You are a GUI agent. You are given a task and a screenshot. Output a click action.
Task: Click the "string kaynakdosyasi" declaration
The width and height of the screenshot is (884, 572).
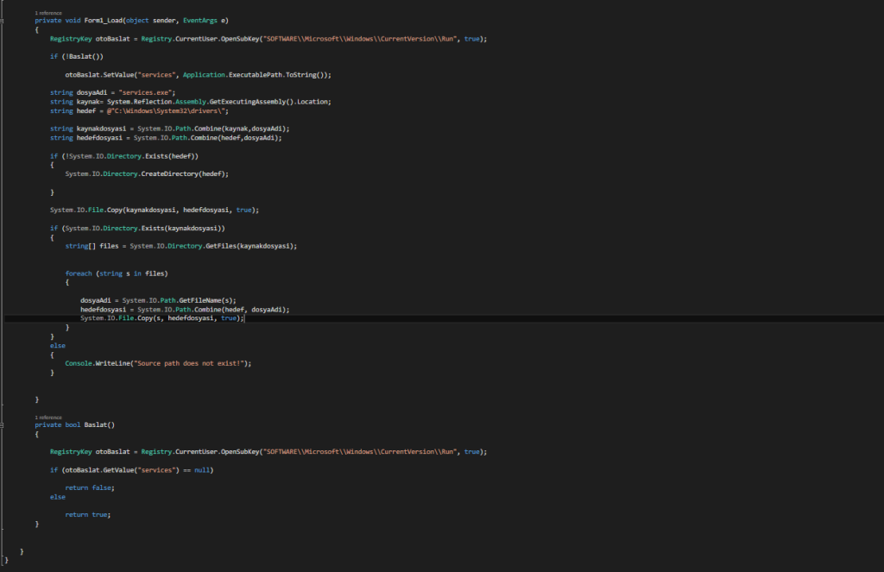88,129
